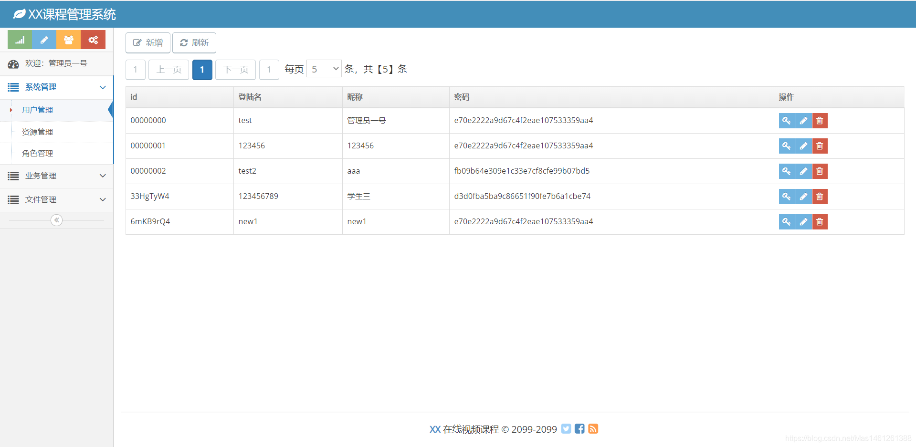Screen dimensions: 916x447
Task: Click the leaf logo in header
Action: coord(19,14)
